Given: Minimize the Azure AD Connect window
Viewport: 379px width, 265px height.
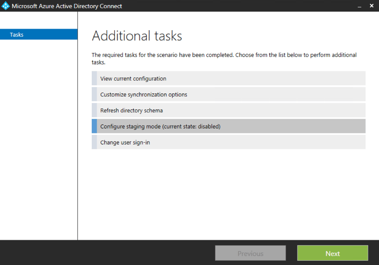Looking at the screenshot, I should coord(359,6).
